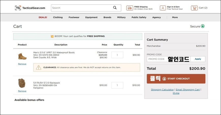Screen dimensions: 221x115
Task: Click the clearance warning triangle icon
Action: 38,67
